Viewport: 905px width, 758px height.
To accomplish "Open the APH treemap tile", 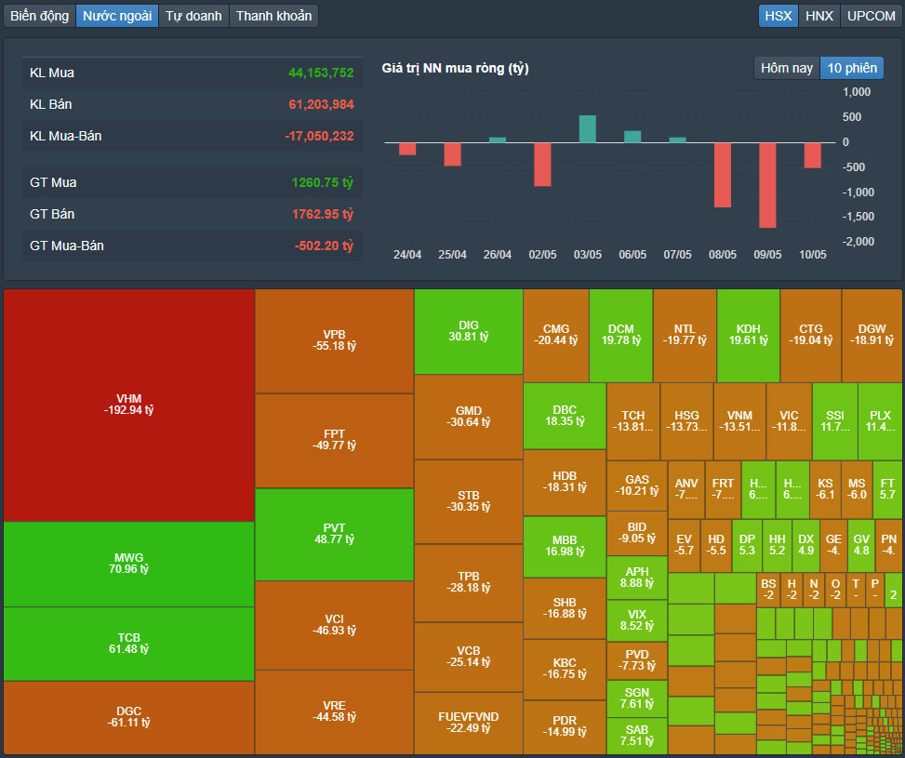I will coord(636,578).
